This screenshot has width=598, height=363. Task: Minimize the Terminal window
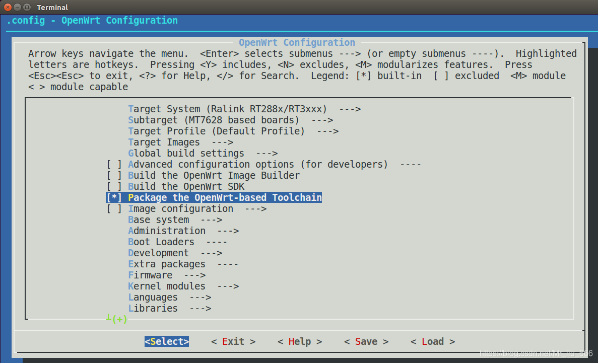tap(17, 7)
